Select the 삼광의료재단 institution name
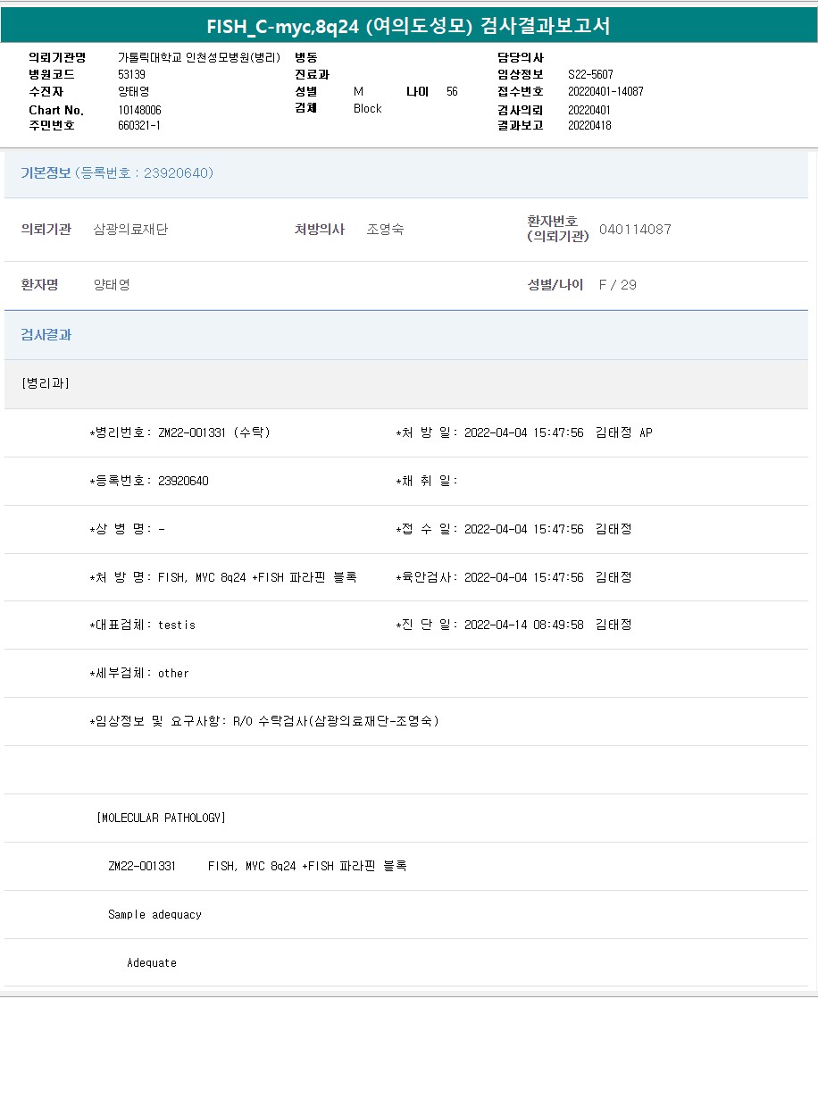The height and width of the screenshot is (1108, 818). click(x=130, y=230)
